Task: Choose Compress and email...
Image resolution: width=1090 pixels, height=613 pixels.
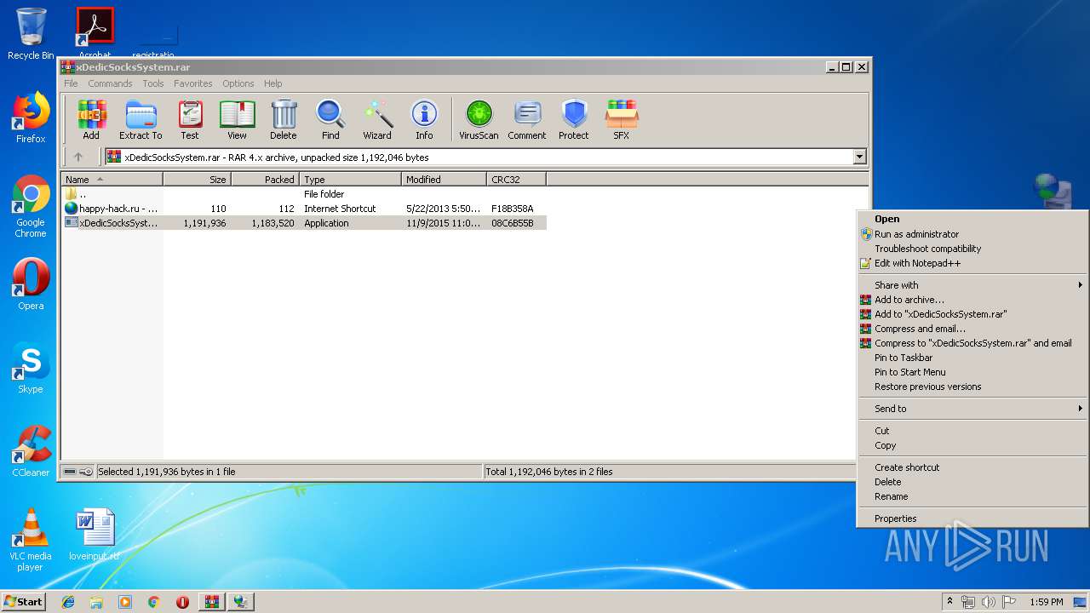Action: pos(972,329)
